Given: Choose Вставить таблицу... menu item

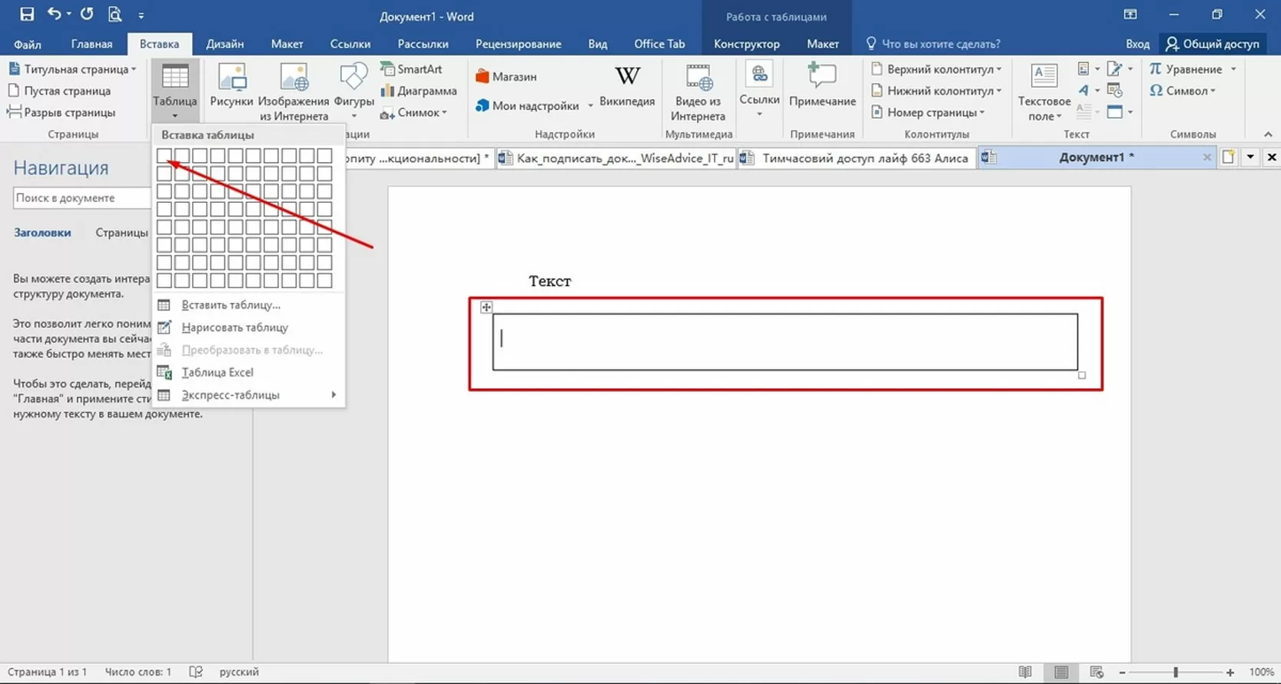Looking at the screenshot, I should pos(248,305).
